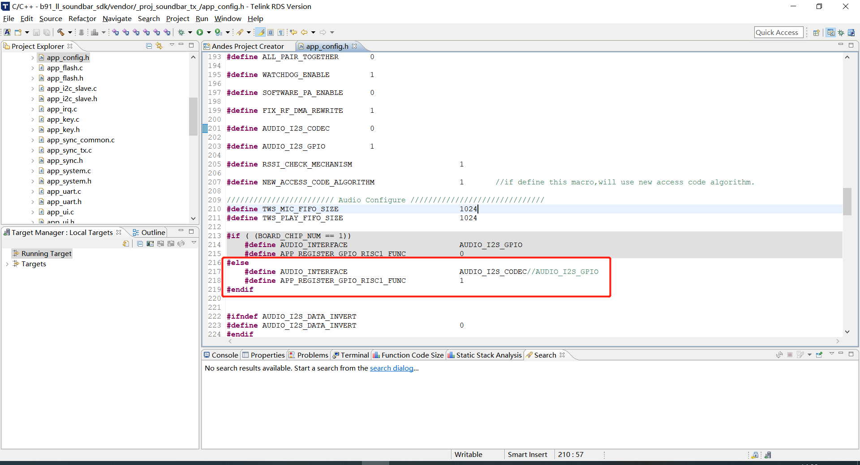Open the Refactor menu

point(82,18)
